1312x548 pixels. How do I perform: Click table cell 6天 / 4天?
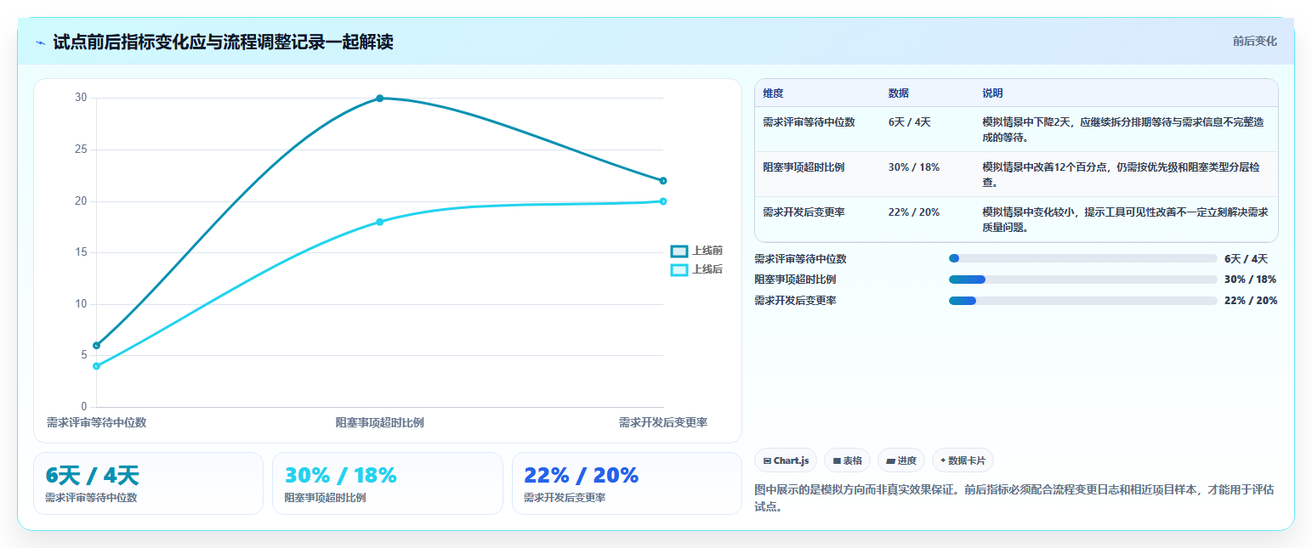(910, 122)
